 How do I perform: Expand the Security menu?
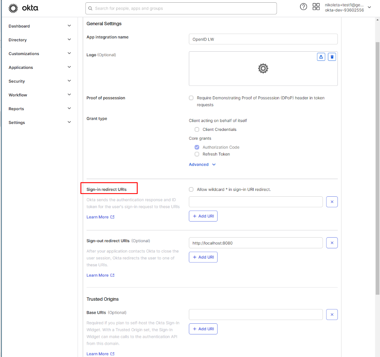[40, 81]
